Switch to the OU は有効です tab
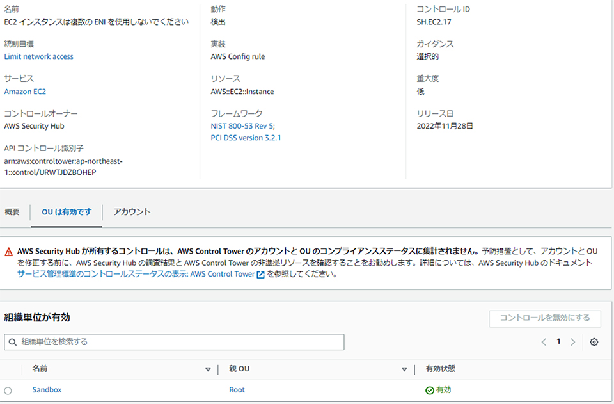 coord(67,212)
